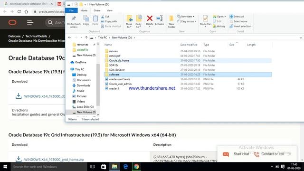Open the Oracle site hamburger menu
The width and height of the screenshot is (304, 171).
coord(30,22)
